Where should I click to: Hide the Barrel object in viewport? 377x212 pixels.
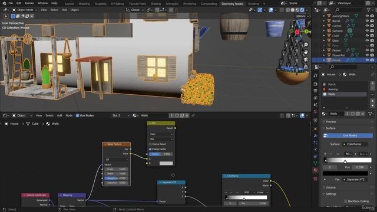367,21
